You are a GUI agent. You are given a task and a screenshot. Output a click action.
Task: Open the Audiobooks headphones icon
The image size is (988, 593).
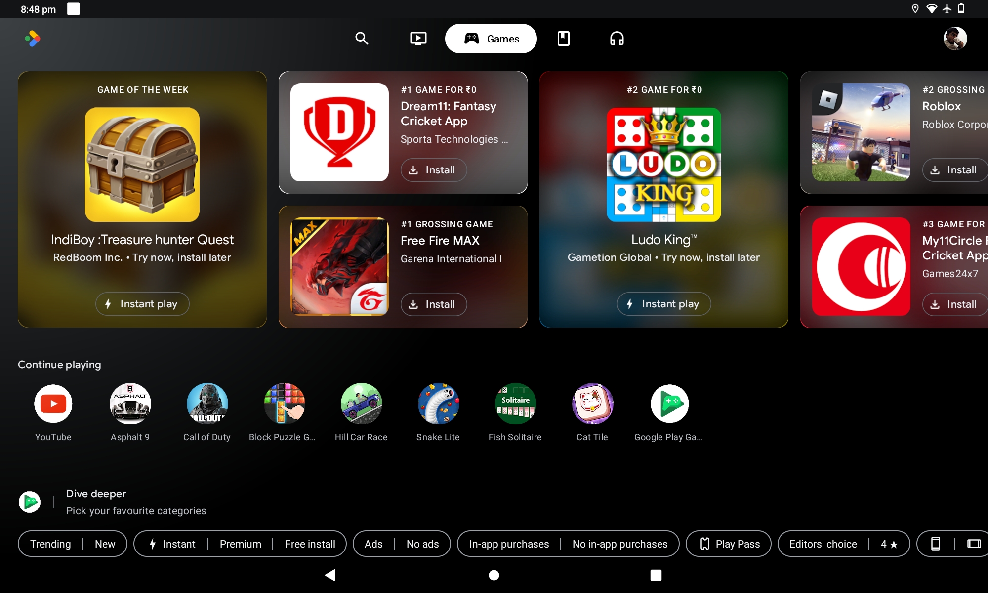617,39
